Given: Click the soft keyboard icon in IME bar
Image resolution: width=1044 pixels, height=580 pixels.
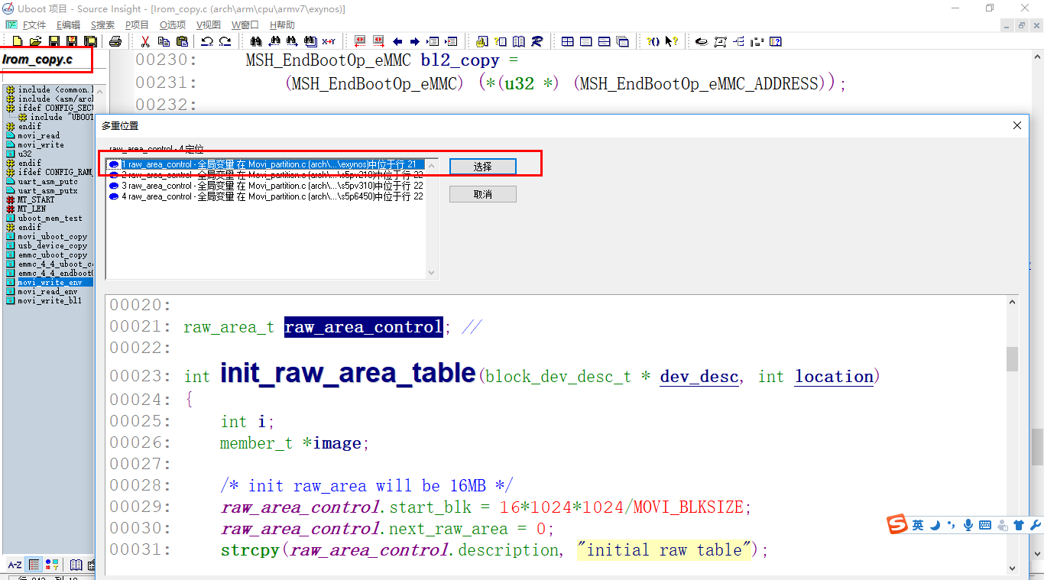Looking at the screenshot, I should point(985,525).
